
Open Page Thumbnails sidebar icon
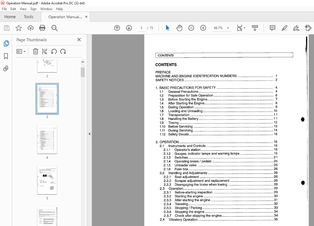pos(6,43)
